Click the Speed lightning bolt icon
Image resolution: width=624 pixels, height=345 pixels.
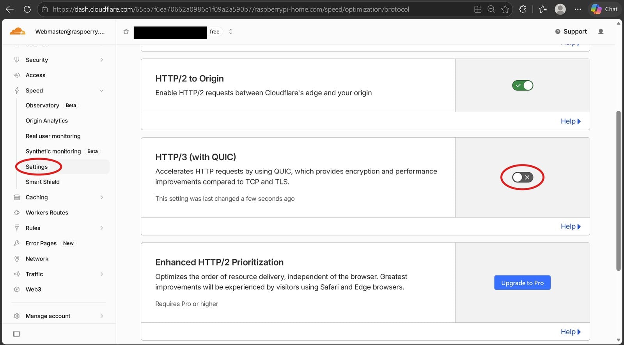(17, 90)
